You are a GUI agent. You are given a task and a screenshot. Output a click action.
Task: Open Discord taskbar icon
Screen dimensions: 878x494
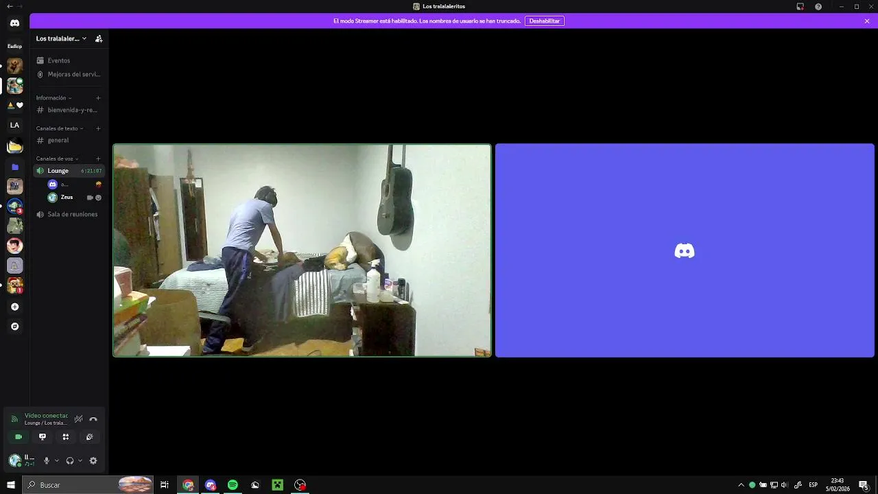click(x=211, y=485)
